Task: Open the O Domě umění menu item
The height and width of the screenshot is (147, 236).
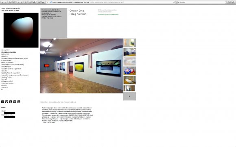Action: click(7, 61)
